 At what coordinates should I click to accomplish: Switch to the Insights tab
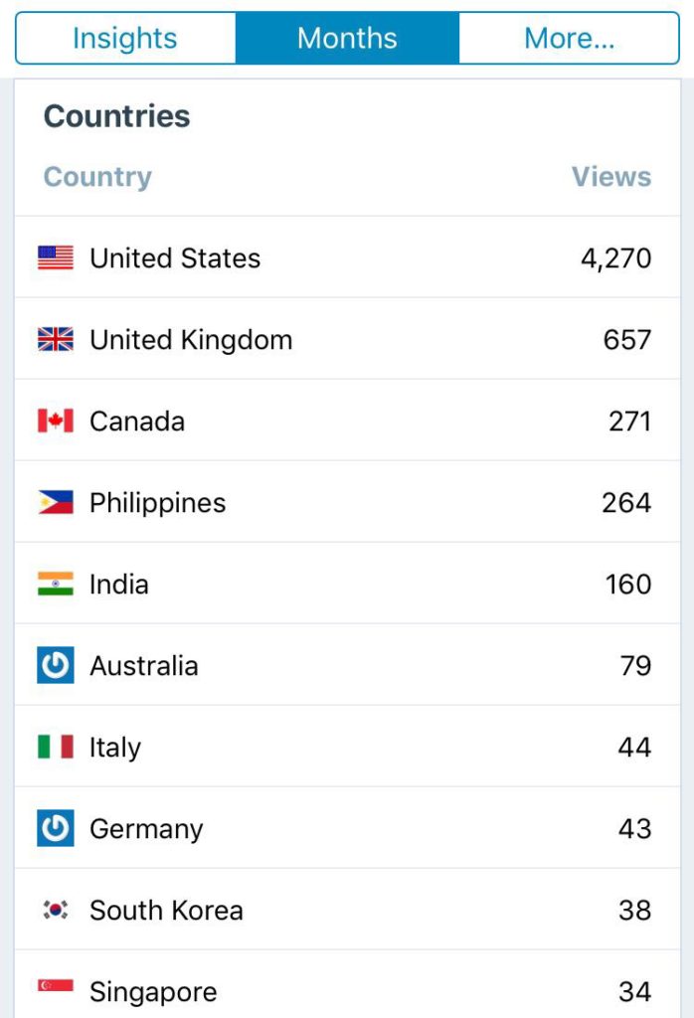pyautogui.click(x=125, y=39)
